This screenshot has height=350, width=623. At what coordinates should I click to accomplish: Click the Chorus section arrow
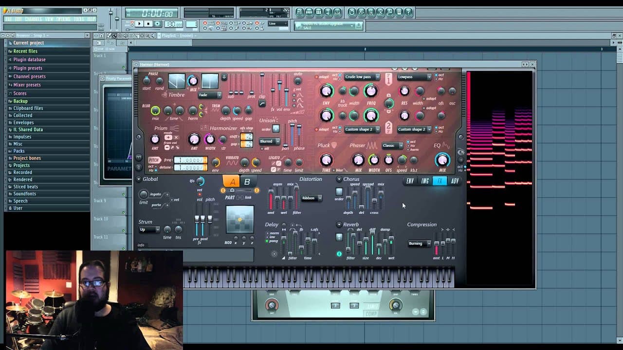(339, 179)
